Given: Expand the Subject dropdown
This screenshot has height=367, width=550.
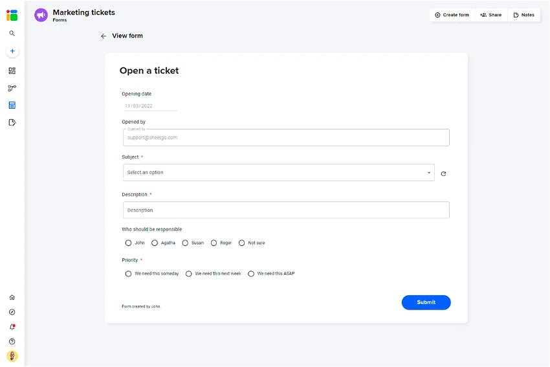Looking at the screenshot, I should tap(279, 173).
